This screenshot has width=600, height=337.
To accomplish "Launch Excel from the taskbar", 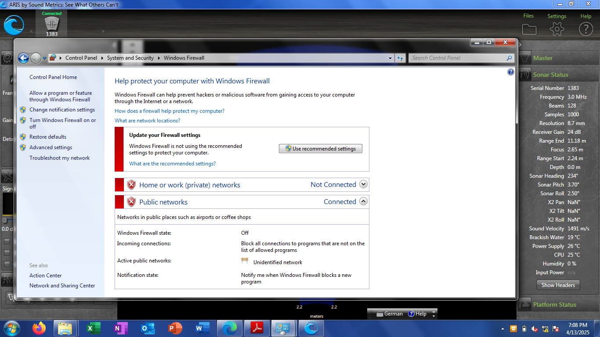I will coord(94,328).
